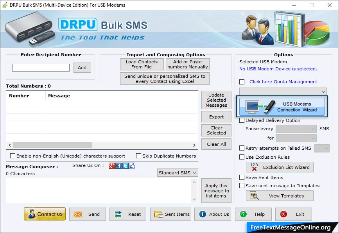This screenshot has height=233, width=339.
Task: Click the Export button
Action: pyautogui.click(x=216, y=117)
